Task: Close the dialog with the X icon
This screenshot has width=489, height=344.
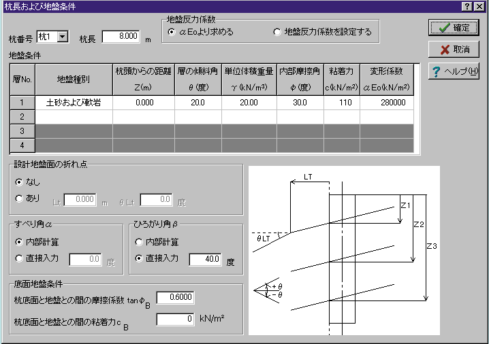Action: [x=479, y=6]
